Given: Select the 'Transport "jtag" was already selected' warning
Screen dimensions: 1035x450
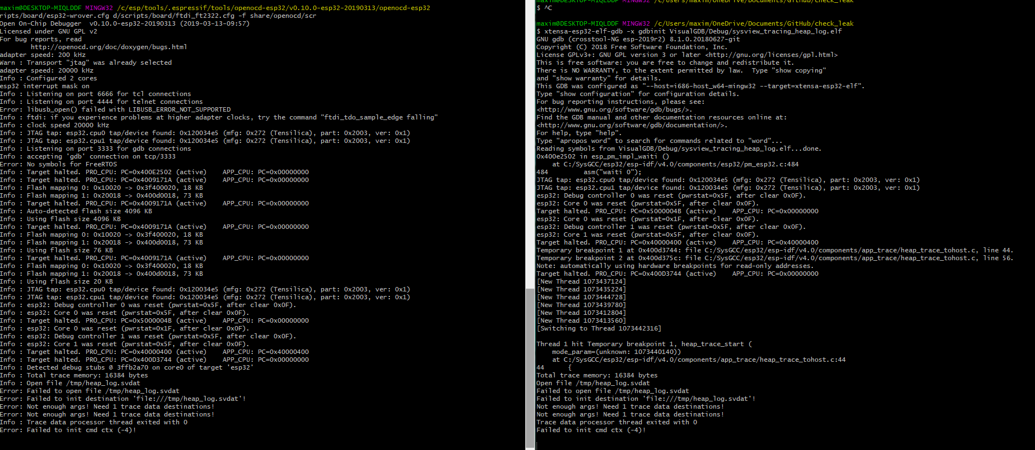Looking at the screenshot, I should click(x=86, y=63).
